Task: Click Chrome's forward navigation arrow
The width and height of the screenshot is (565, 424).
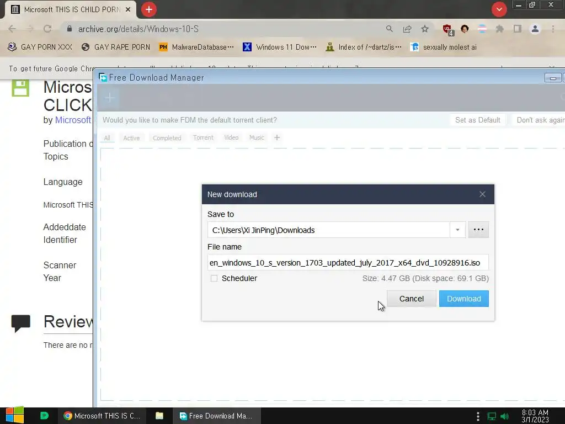Action: point(30,29)
